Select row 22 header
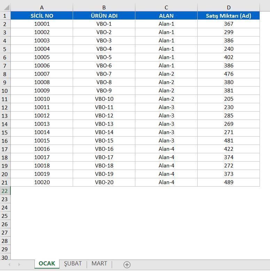The width and height of the screenshot is (270, 271). pyautogui.click(x=5, y=191)
